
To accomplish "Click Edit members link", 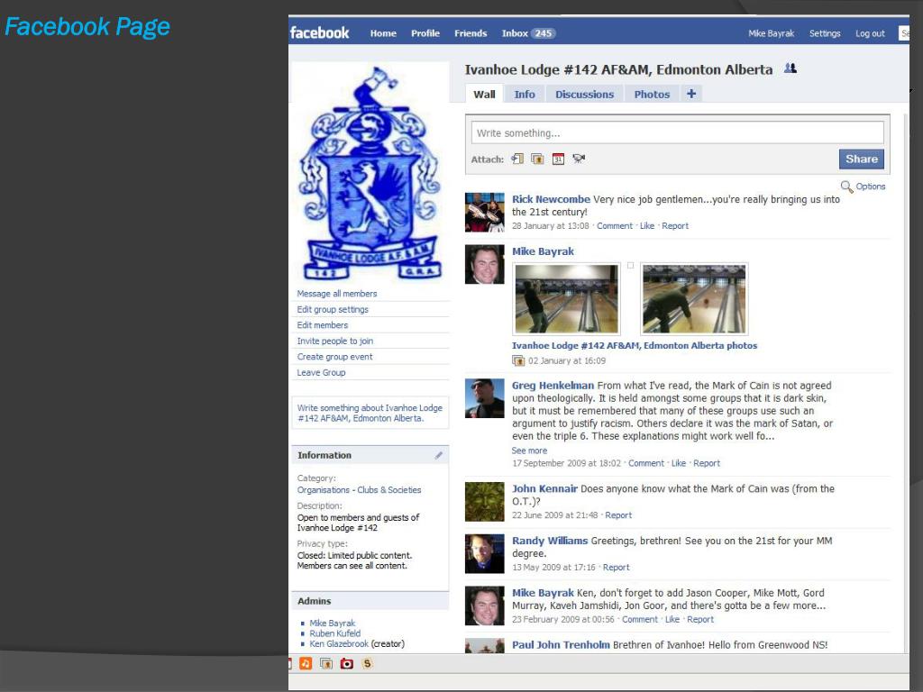I will click(x=322, y=325).
